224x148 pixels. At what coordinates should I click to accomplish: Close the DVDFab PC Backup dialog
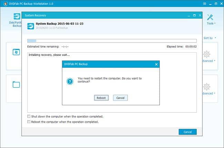tap(156, 65)
